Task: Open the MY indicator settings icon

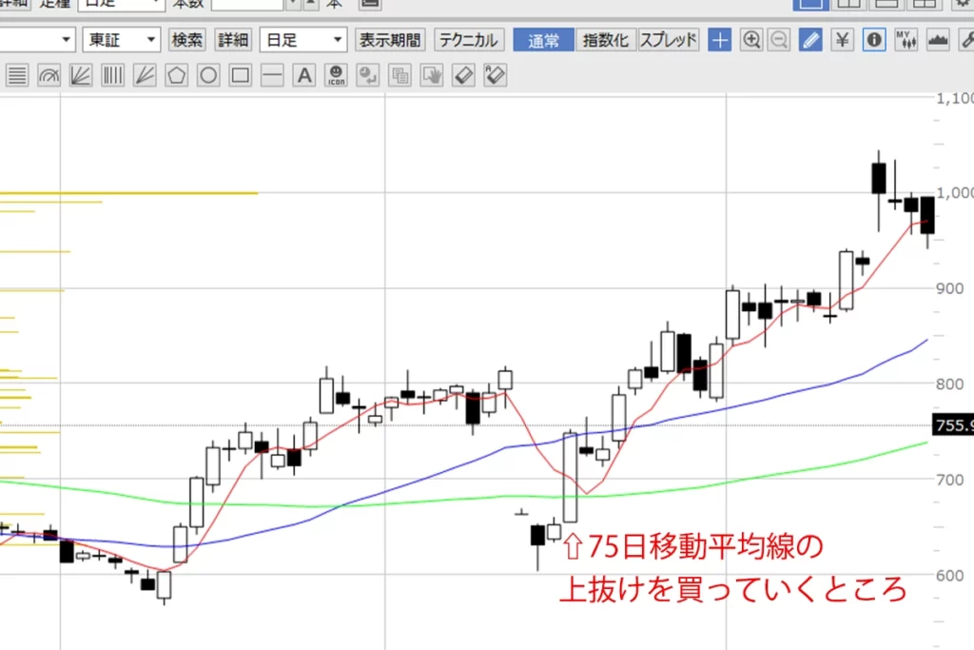Action: (x=906, y=40)
